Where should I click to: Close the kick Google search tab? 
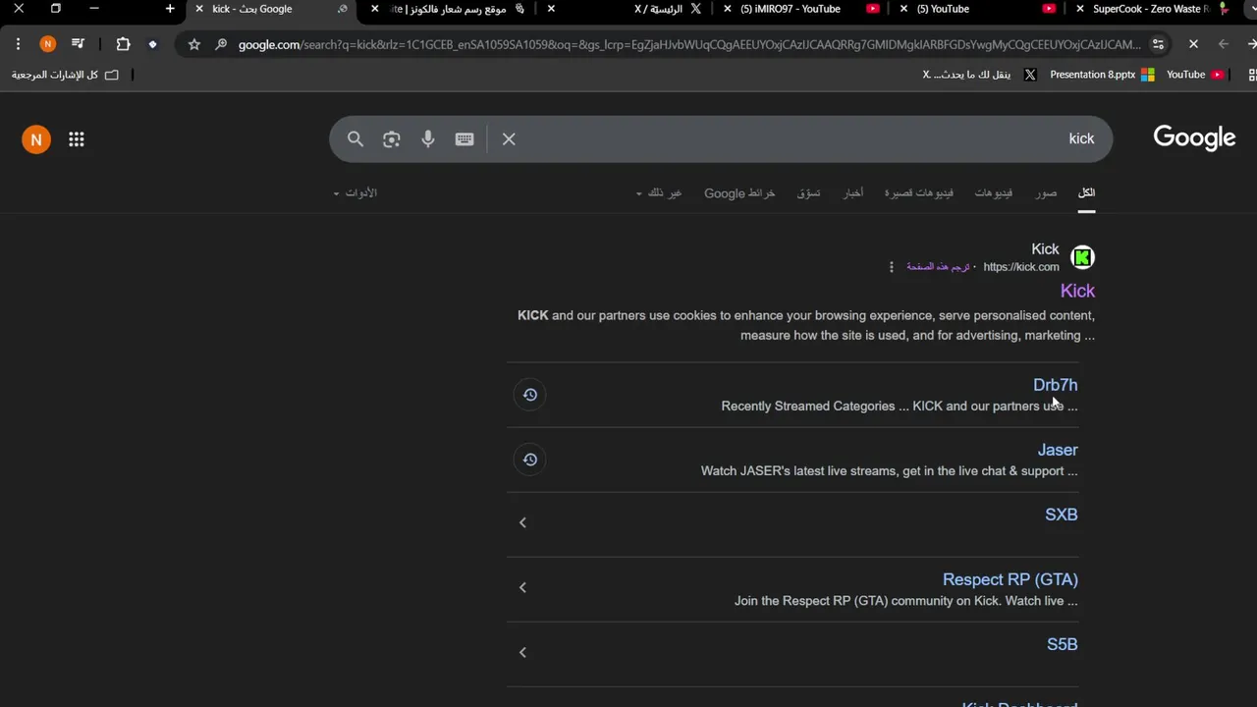199,9
